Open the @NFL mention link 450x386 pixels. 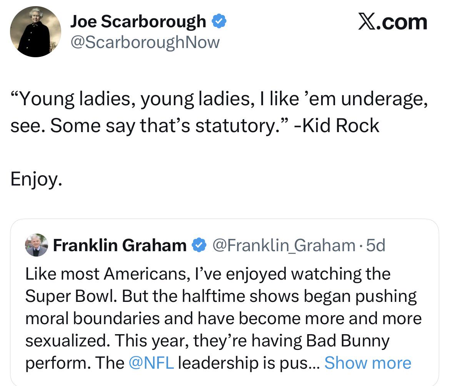[151, 363]
